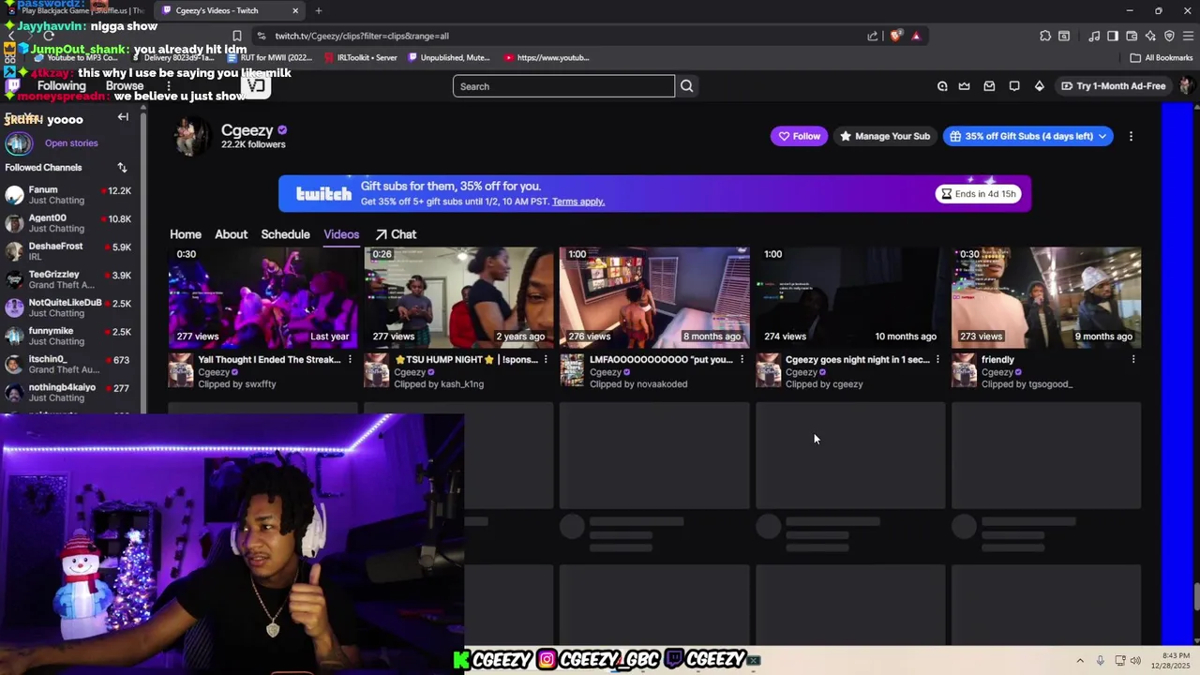This screenshot has height=675, width=1200.
Task: Open the Twitch notifications inbox icon
Action: [989, 86]
